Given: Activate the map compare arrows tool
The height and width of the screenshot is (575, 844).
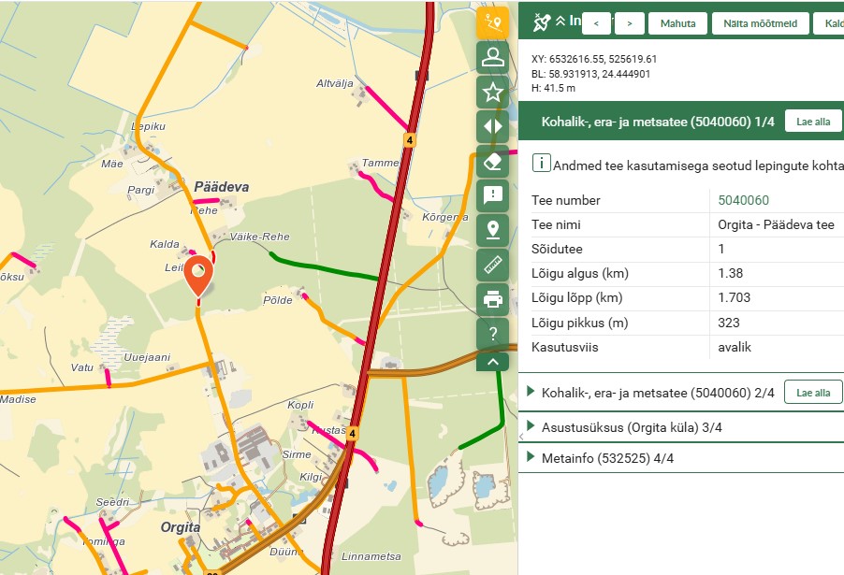Looking at the screenshot, I should coord(492,126).
